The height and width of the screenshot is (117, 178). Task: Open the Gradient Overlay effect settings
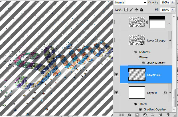(x=155, y=110)
